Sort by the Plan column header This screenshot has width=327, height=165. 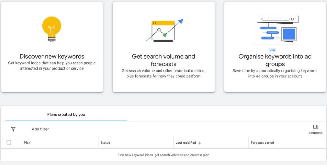pos(27,143)
